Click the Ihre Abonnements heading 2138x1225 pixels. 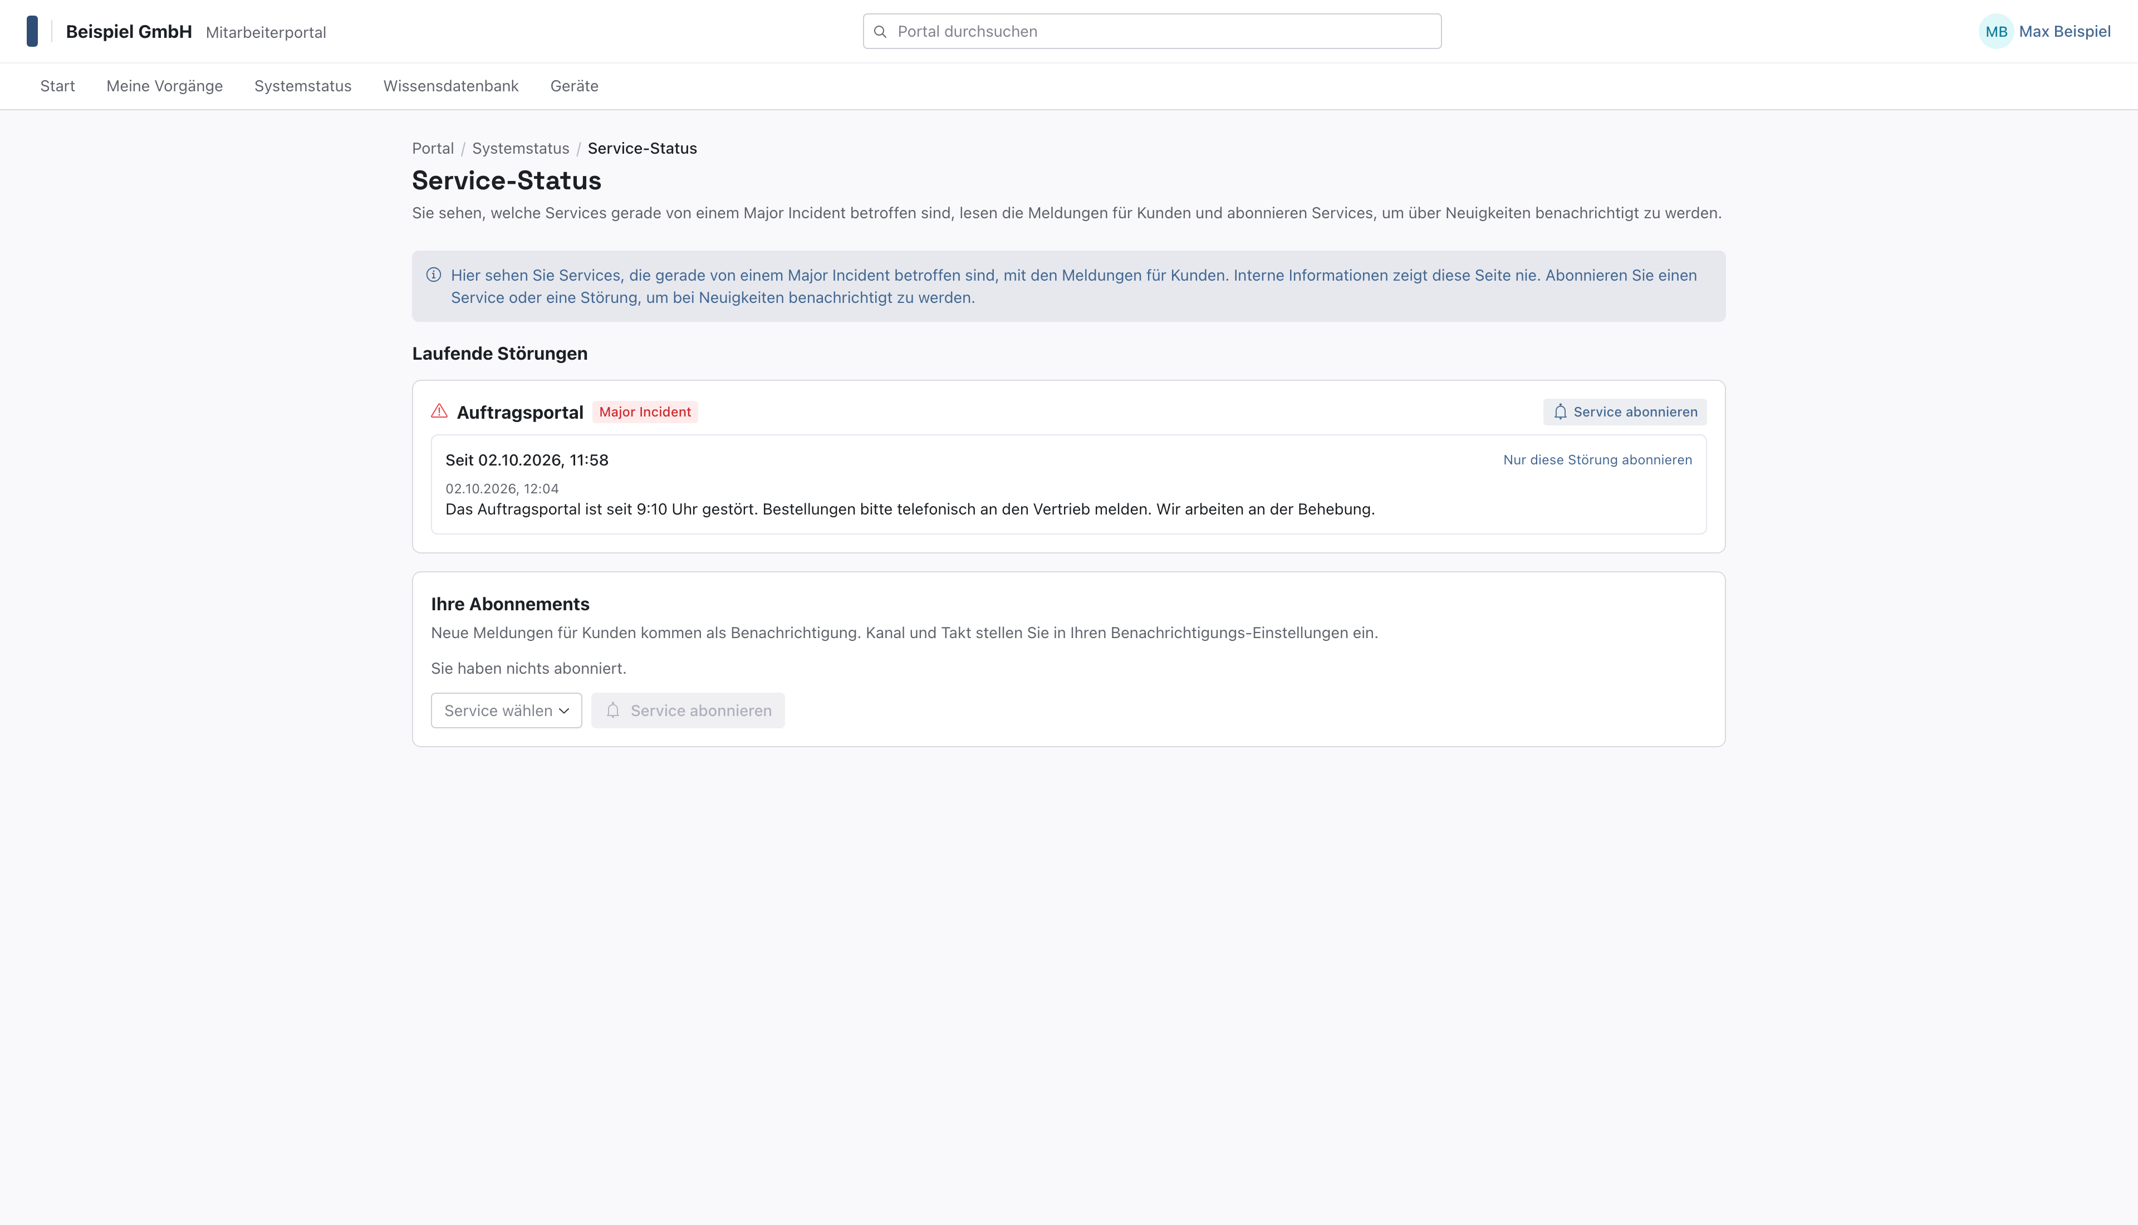coord(511,604)
